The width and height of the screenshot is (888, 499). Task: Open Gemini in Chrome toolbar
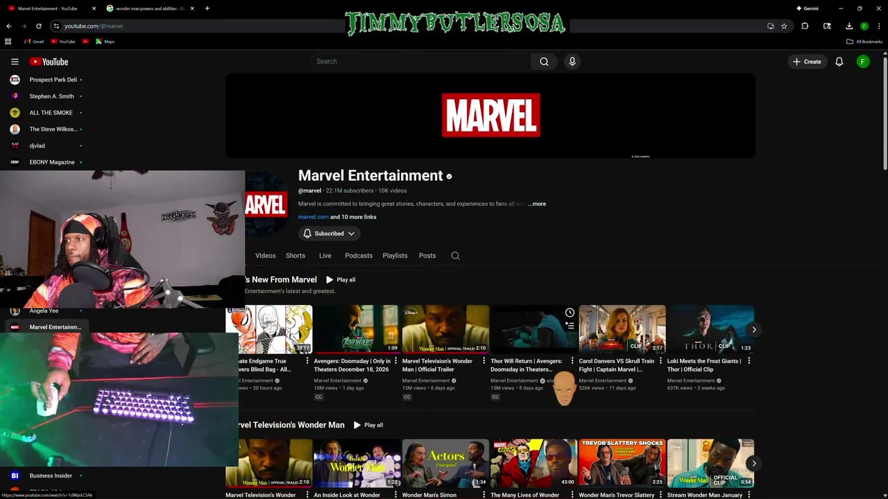(807, 8)
